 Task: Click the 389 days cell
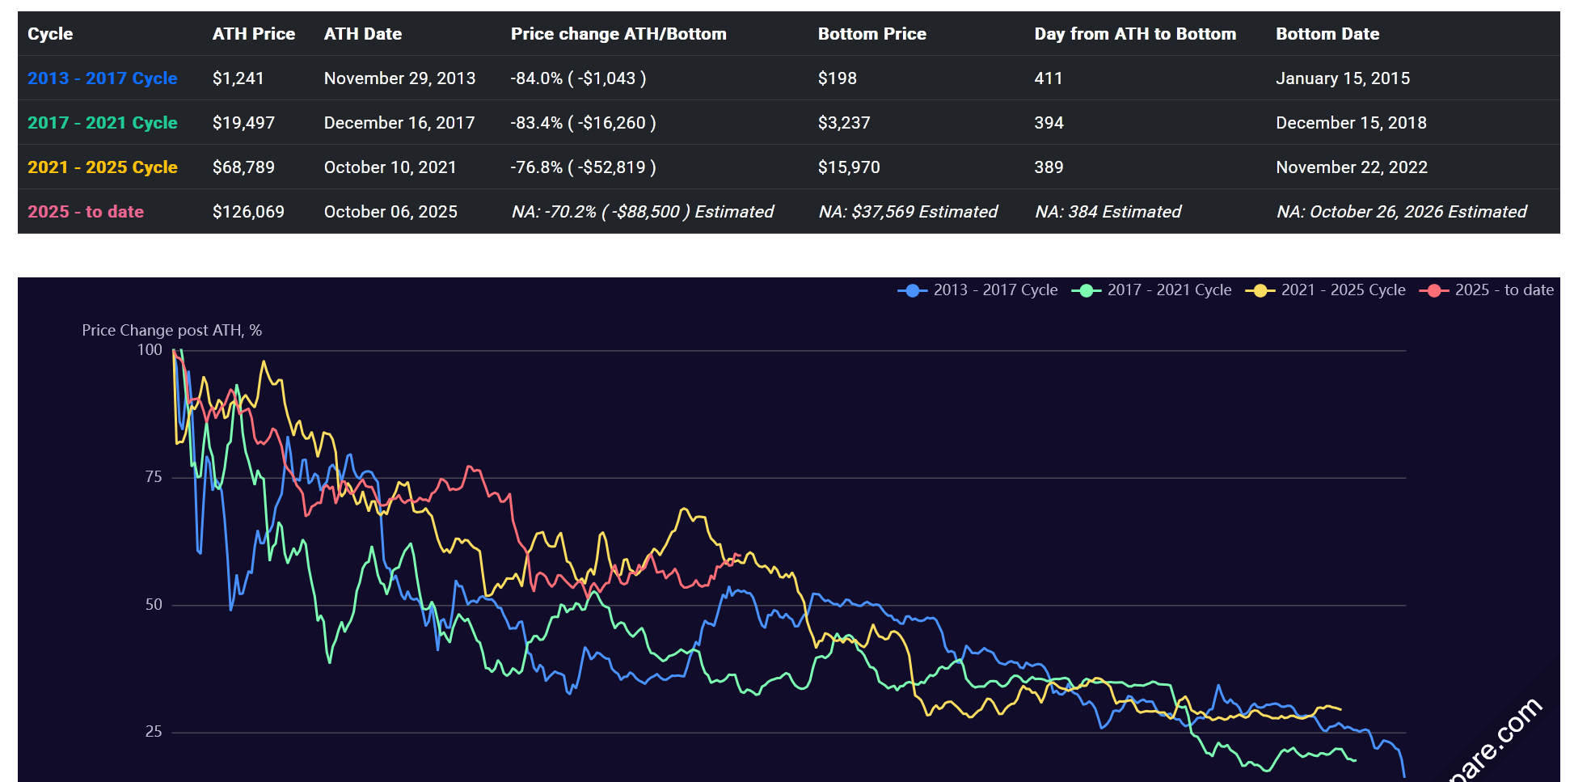(x=1049, y=167)
